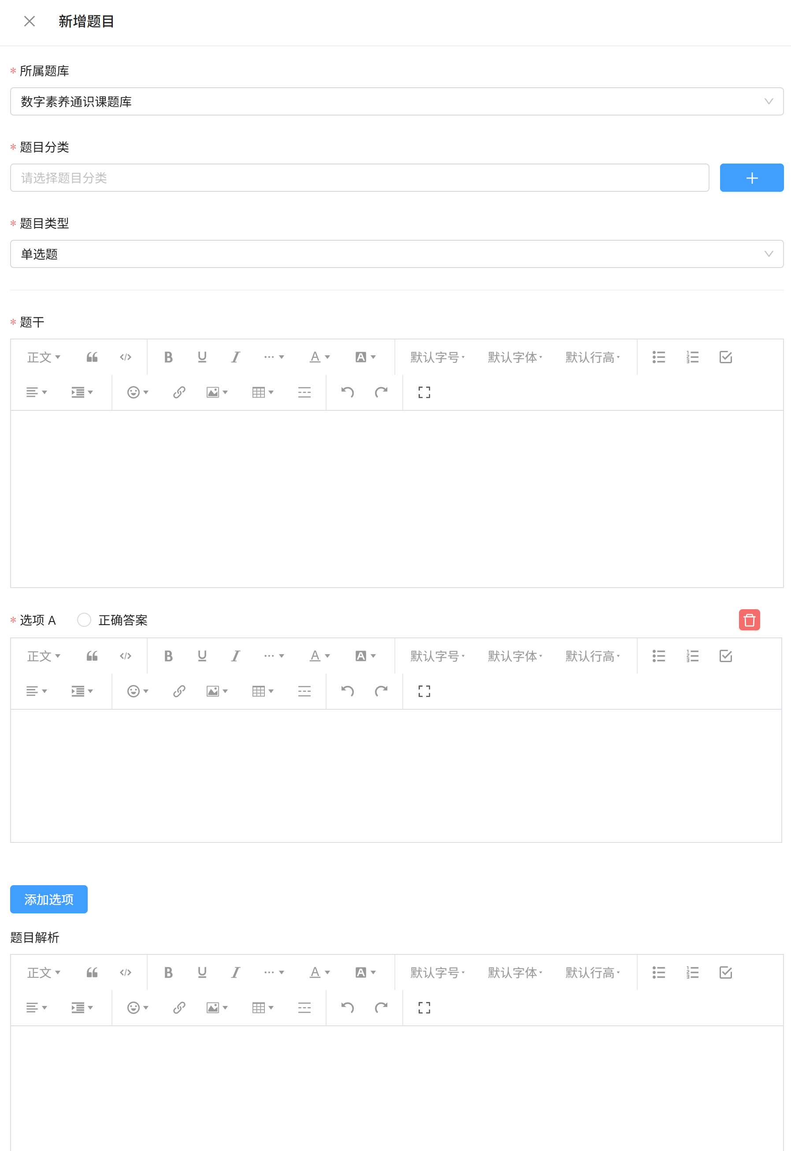
Task: Open 正文 heading menu in 题目解析 editor
Action: (44, 972)
